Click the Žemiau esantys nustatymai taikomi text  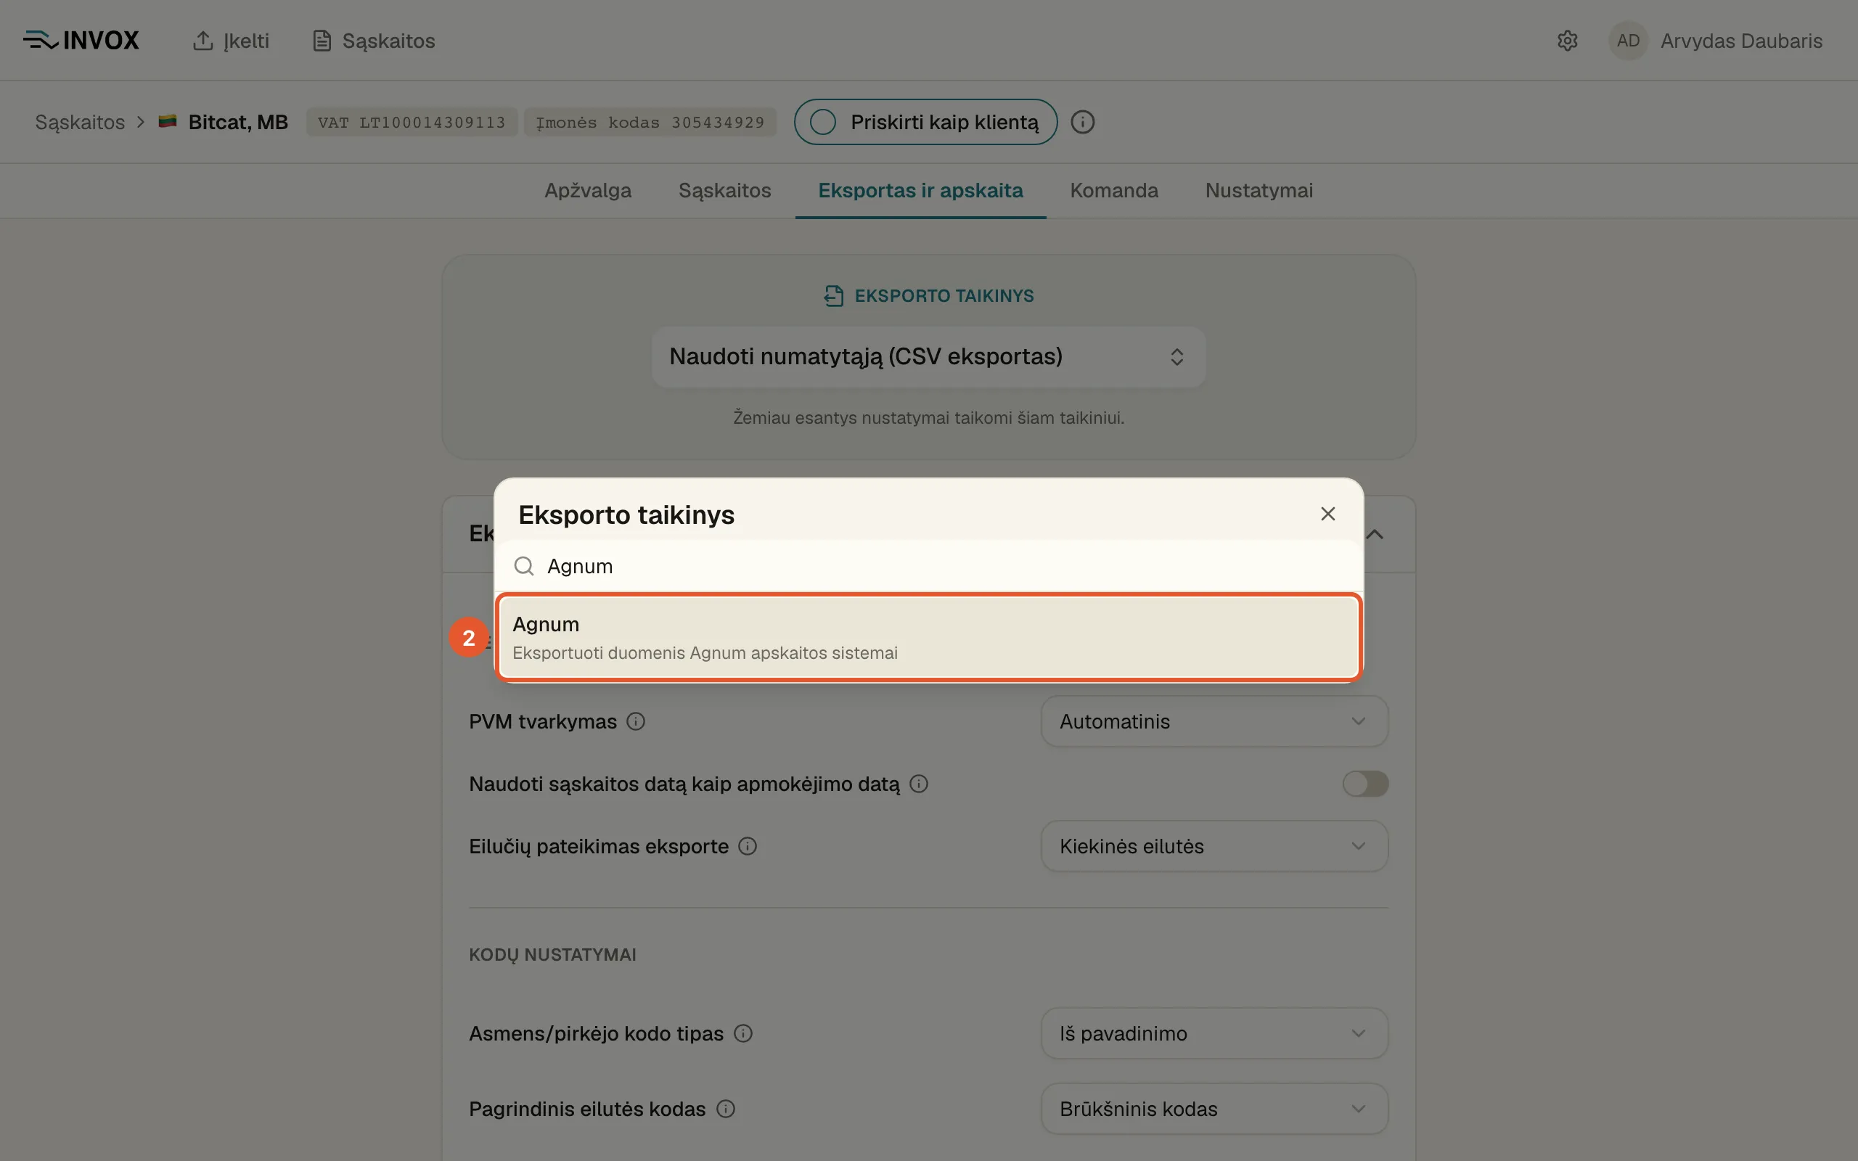(928, 418)
